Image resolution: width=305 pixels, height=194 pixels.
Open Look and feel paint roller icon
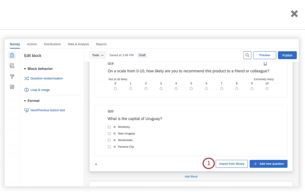tap(12, 77)
